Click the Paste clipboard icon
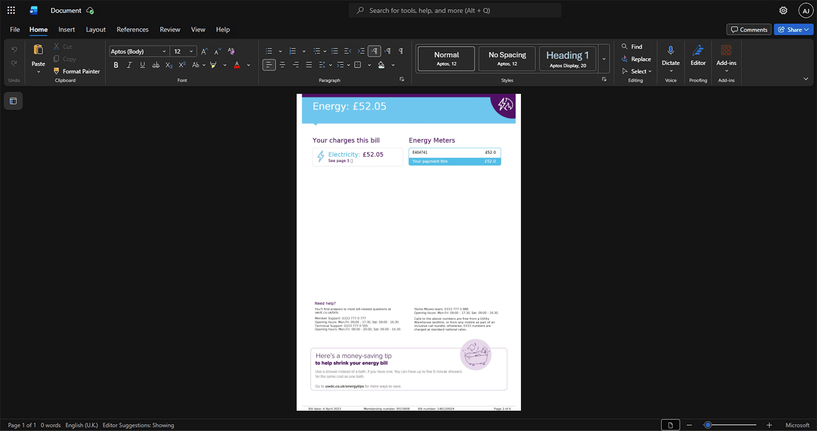The image size is (817, 431). 38,50
